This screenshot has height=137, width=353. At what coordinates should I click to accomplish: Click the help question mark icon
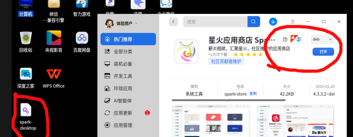[x=285, y=40]
